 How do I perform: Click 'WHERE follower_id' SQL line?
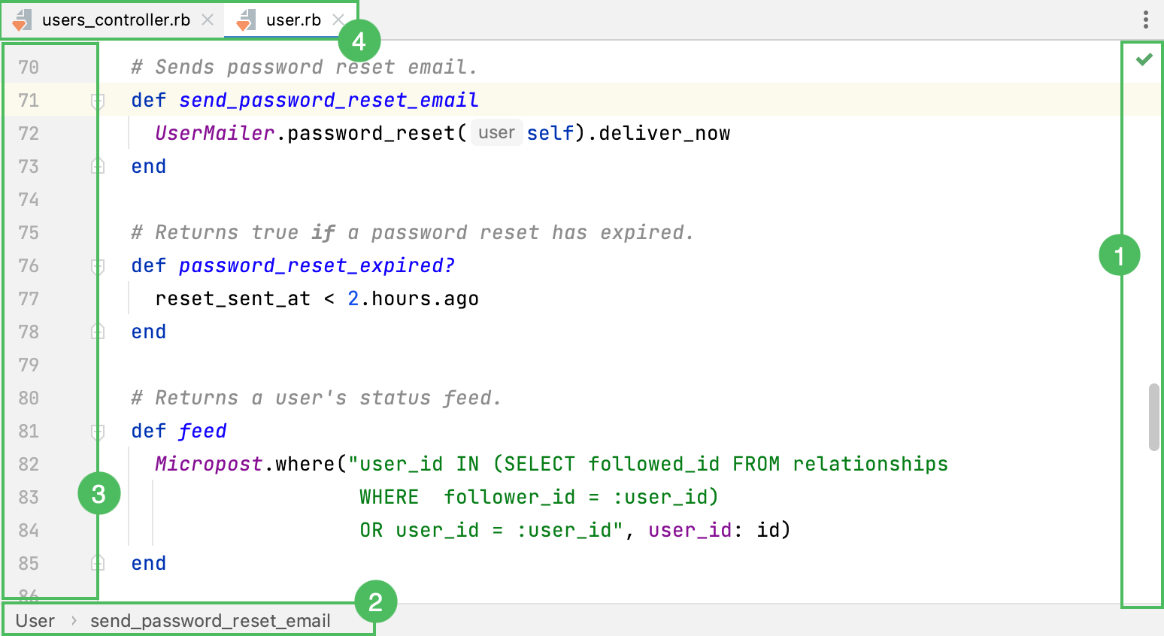(539, 498)
